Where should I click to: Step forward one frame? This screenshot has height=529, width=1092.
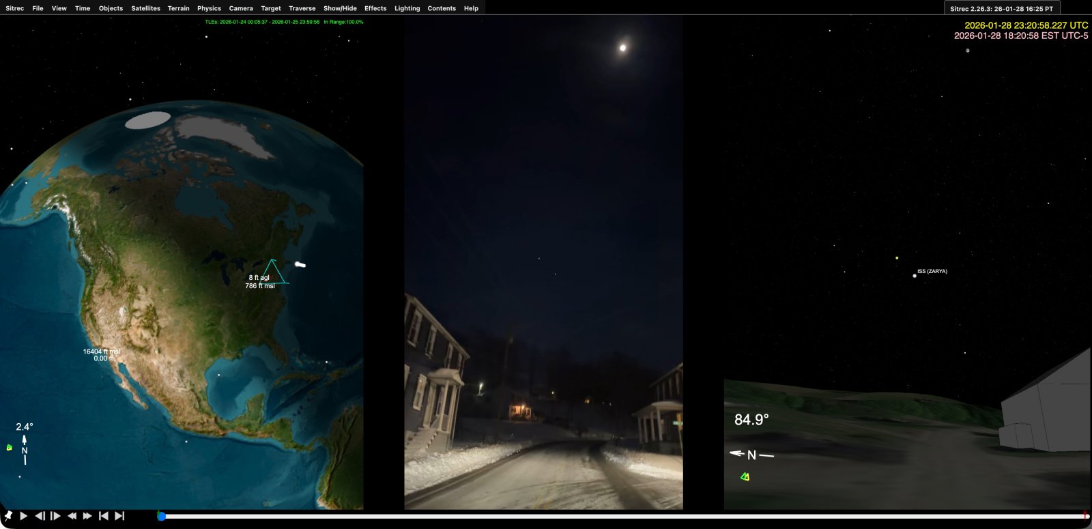56,516
